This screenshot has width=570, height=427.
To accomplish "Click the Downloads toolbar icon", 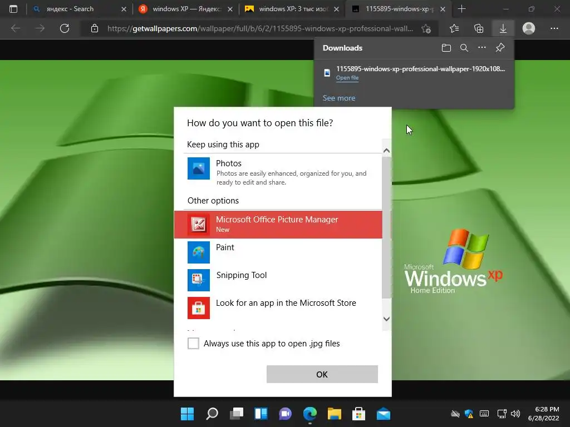I will (x=503, y=28).
